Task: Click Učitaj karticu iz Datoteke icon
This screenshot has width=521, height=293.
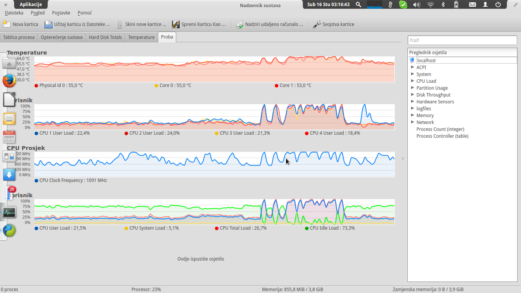Action: tap(48, 24)
